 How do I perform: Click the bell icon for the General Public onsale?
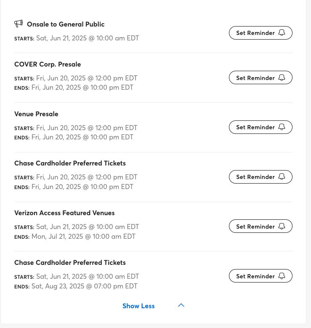[282, 33]
